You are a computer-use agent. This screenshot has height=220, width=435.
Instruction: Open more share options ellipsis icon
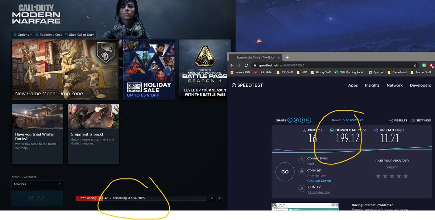click(308, 120)
